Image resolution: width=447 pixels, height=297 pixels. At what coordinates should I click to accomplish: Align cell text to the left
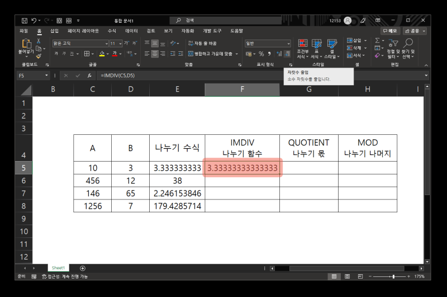[147, 53]
